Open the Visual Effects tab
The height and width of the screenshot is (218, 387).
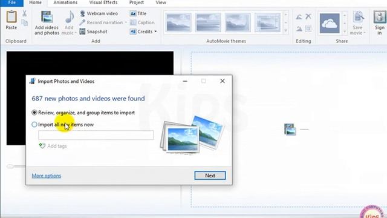pos(103,2)
